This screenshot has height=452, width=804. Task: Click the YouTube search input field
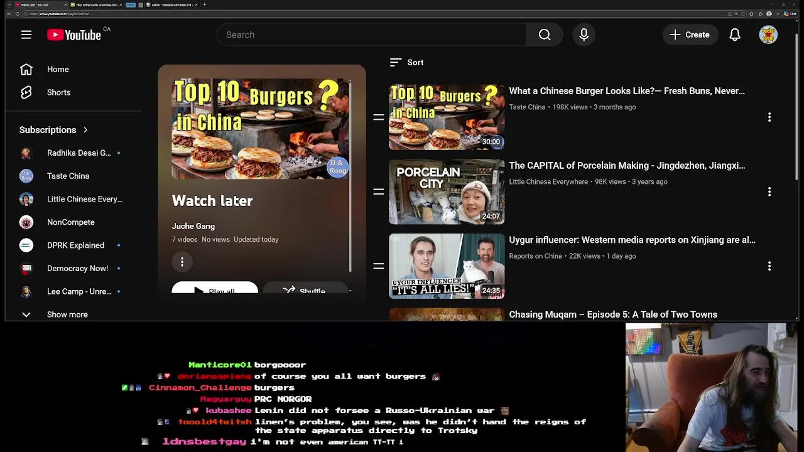[372, 35]
